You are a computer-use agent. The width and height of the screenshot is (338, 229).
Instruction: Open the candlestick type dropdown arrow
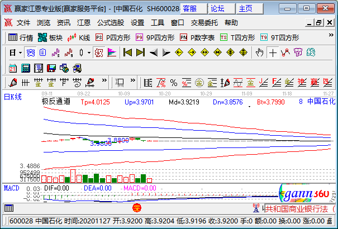point(89,53)
